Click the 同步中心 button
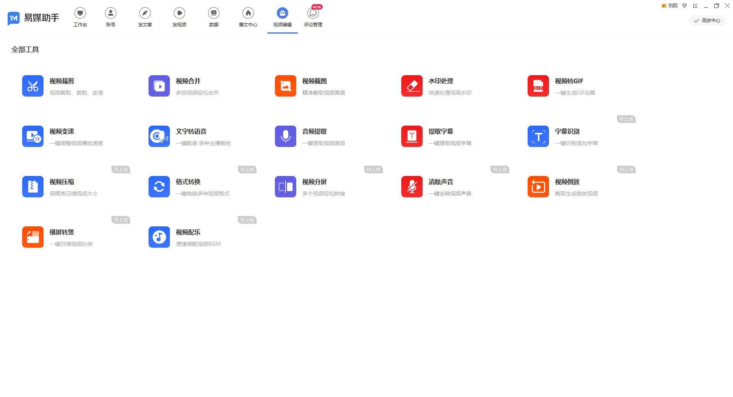The height and width of the screenshot is (397, 733). [x=707, y=21]
